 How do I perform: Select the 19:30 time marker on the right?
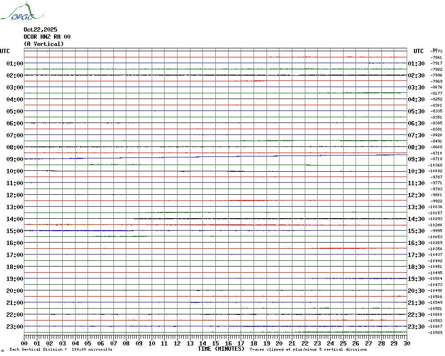(416, 279)
